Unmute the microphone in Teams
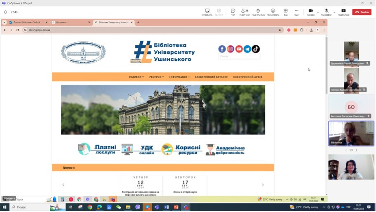Image resolution: width=376 pixels, height=212 pixels. pyautogui.click(x=327, y=12)
